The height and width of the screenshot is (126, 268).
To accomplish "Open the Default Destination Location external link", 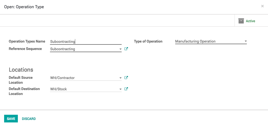I will coord(126,89).
